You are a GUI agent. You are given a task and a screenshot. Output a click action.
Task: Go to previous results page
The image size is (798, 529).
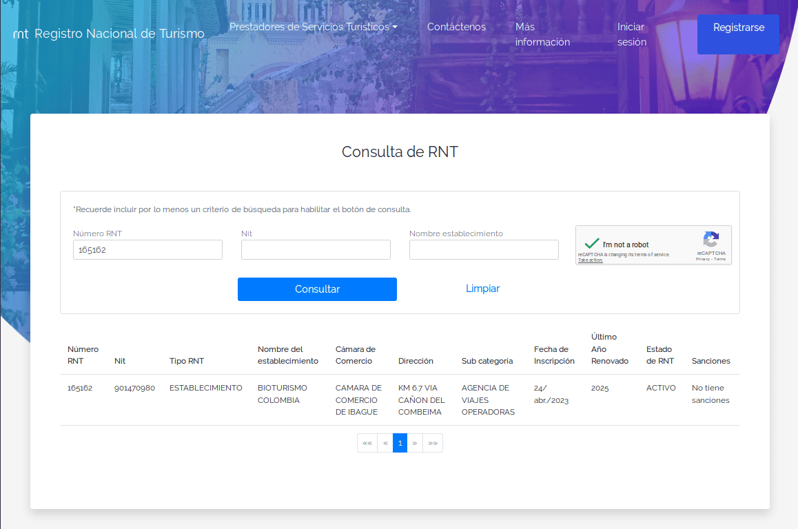pos(385,443)
